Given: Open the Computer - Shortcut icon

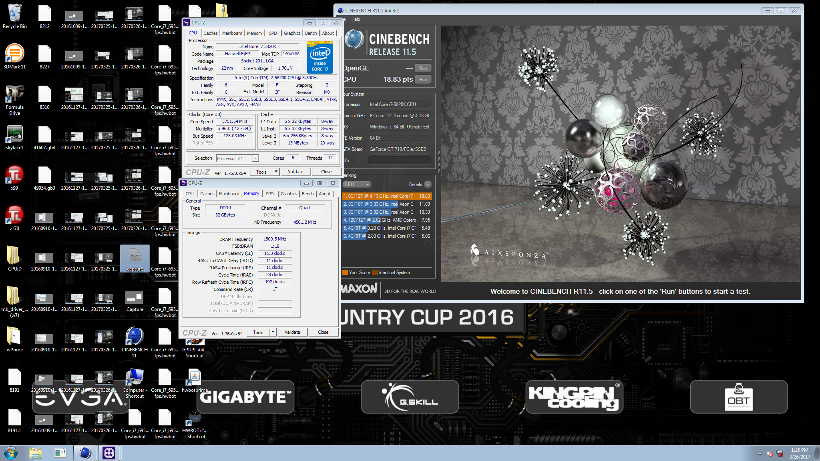Looking at the screenshot, I should pos(135,383).
